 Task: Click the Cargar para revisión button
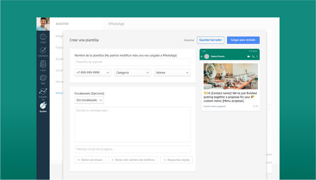click(243, 40)
